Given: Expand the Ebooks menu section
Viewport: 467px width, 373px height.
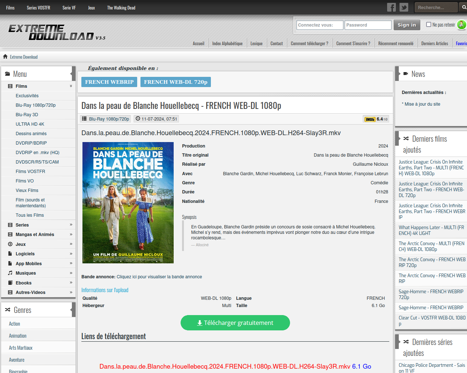Looking at the screenshot, I should tap(71, 283).
